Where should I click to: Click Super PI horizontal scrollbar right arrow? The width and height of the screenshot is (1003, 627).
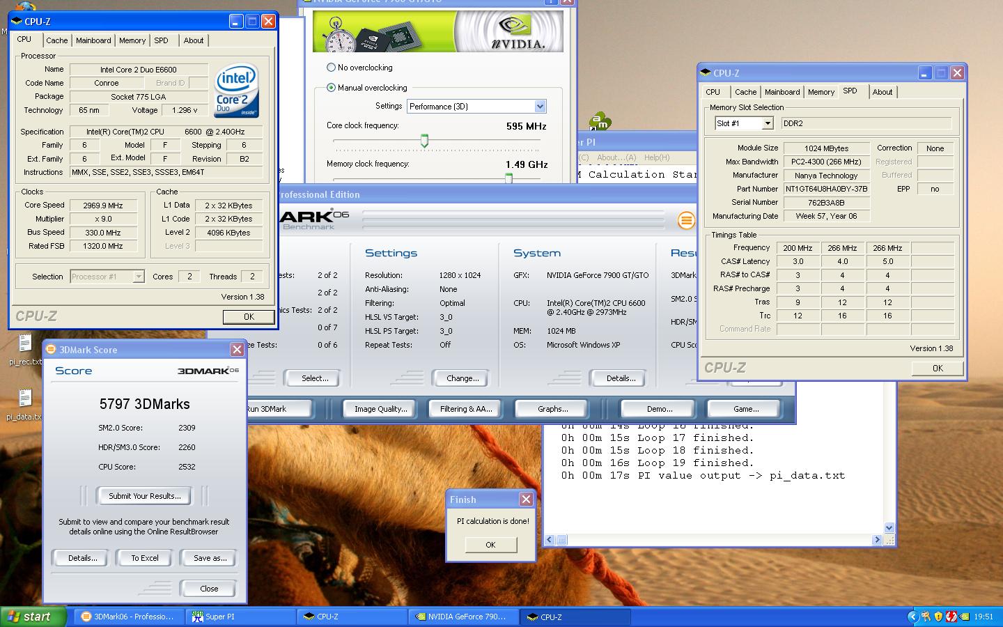click(877, 540)
